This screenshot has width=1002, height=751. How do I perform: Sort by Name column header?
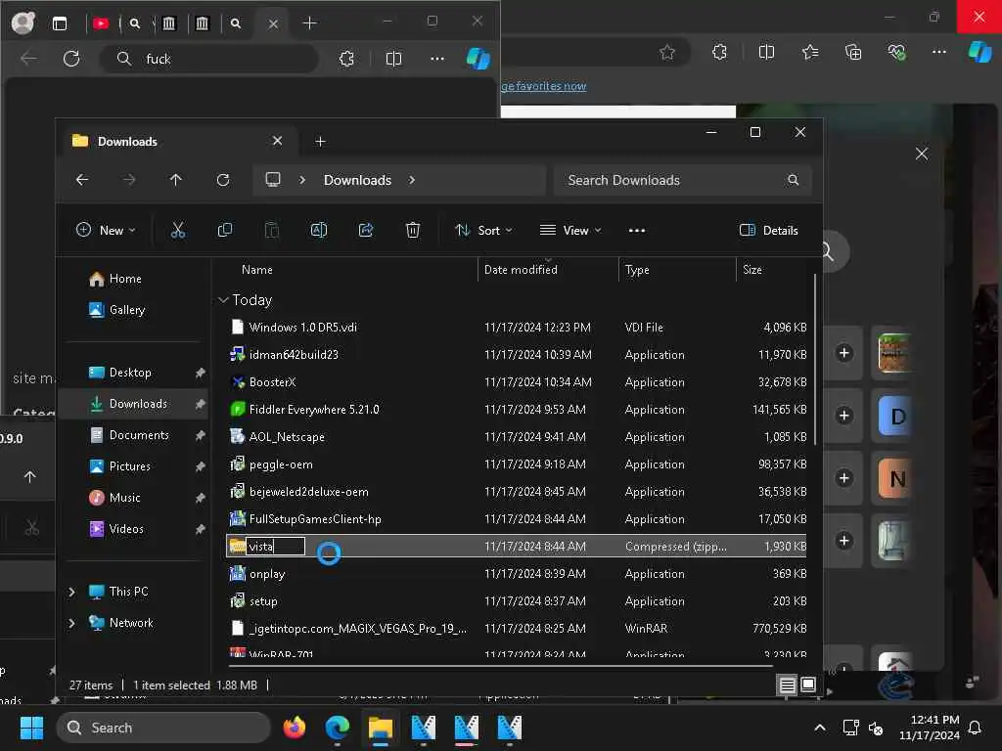257,270
